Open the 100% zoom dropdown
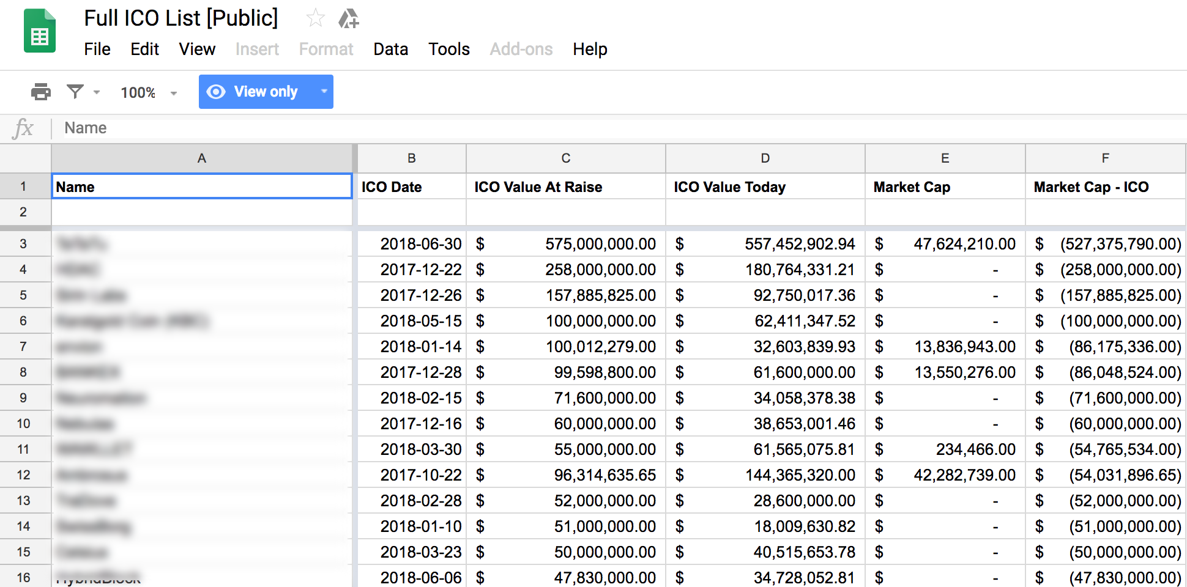The image size is (1187, 587). 149,92
